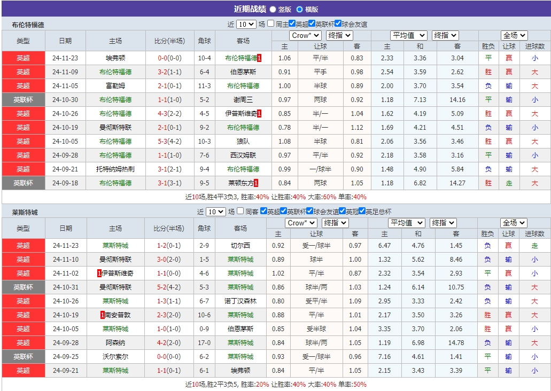Viewport: 551px width, 391px height.
Task: Click the red card badge next to 伊普斯维奇
Action: point(260,114)
